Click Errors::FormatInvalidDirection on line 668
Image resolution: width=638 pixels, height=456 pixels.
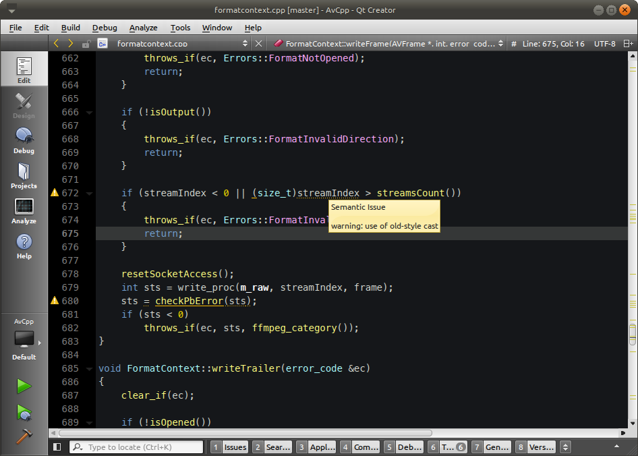click(x=308, y=139)
